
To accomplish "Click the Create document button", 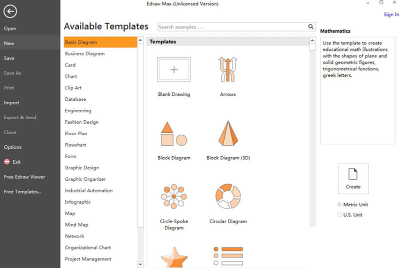I will 353,179.
